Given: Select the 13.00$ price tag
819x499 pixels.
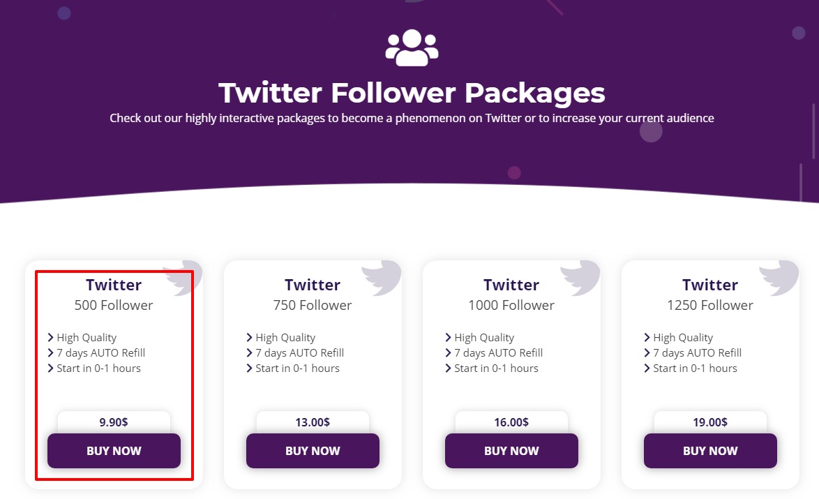Looking at the screenshot, I should click(x=313, y=422).
